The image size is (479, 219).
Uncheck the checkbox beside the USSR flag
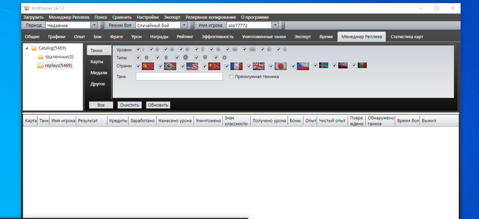138,66
